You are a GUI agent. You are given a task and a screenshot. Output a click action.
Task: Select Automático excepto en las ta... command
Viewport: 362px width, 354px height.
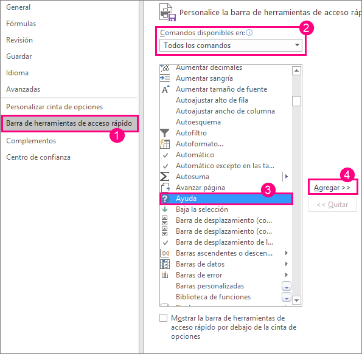point(225,166)
